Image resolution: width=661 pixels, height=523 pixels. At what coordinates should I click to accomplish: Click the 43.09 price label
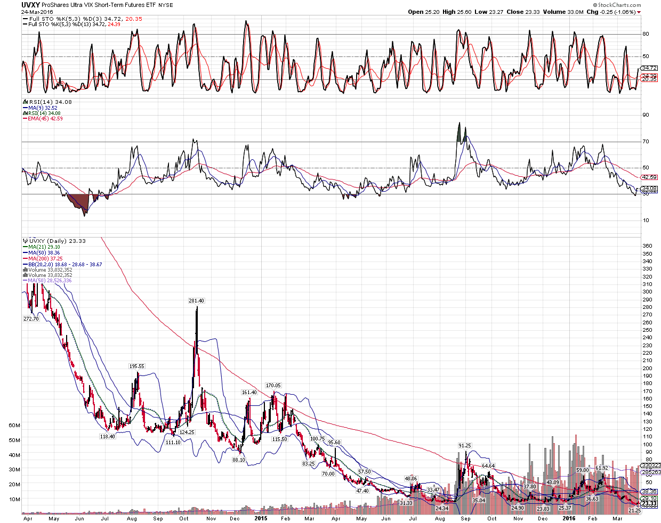(x=552, y=482)
